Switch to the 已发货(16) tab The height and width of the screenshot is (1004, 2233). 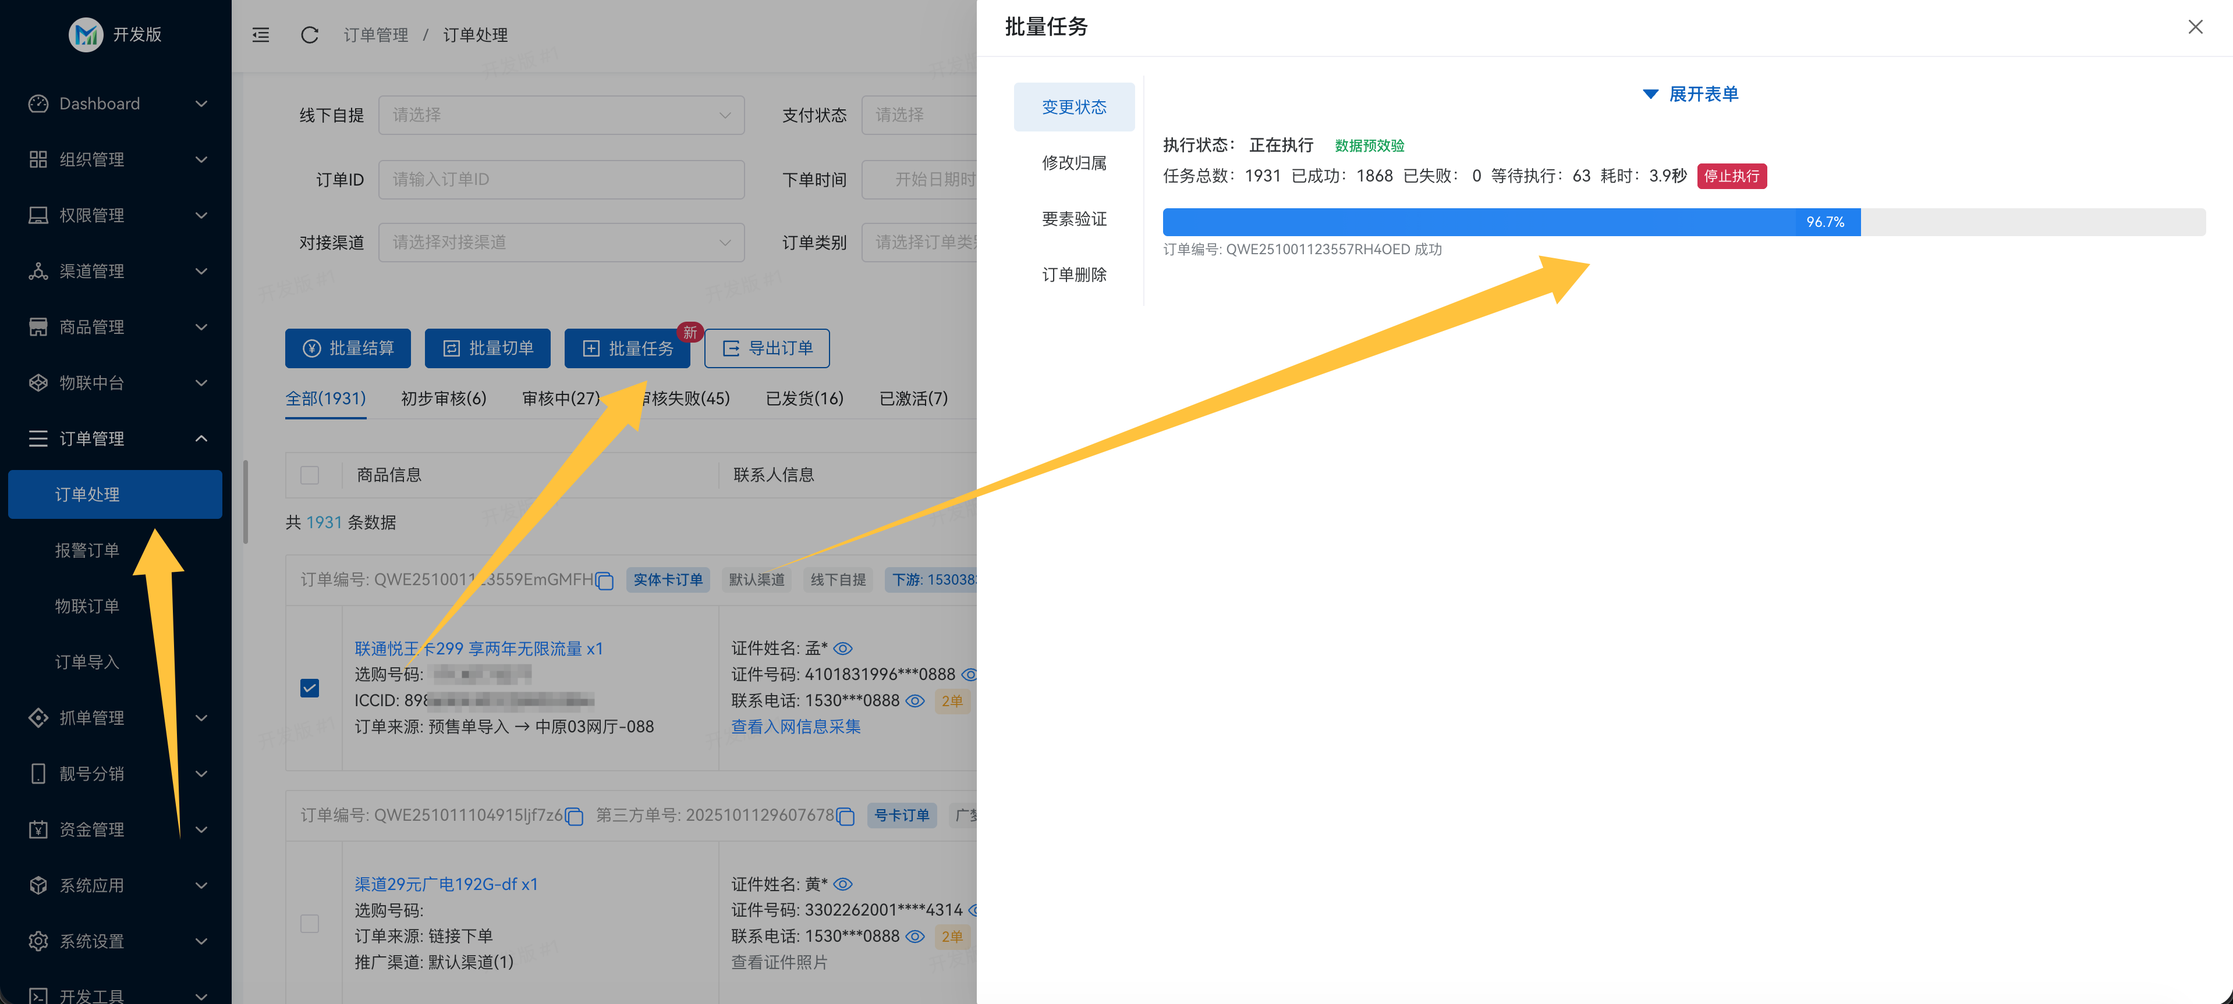pyautogui.click(x=804, y=398)
